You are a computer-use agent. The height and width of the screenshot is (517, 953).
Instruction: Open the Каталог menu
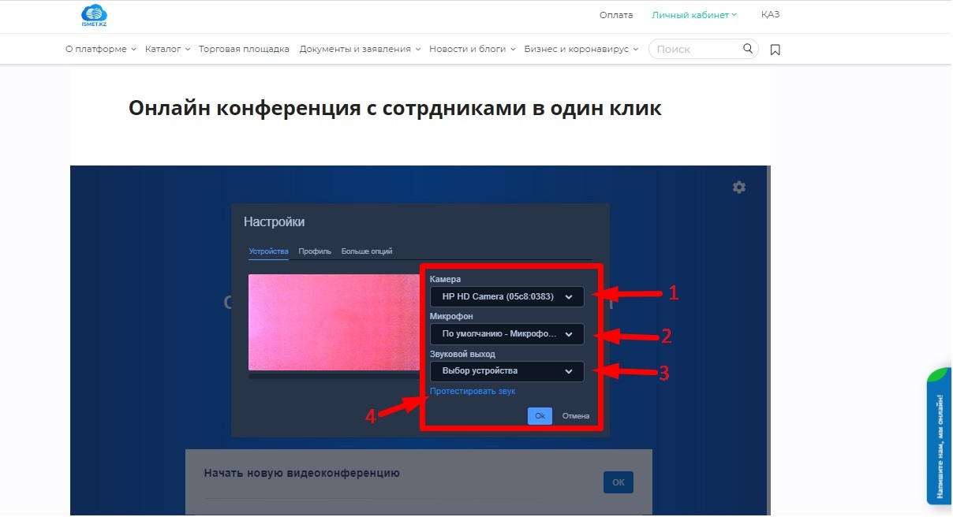click(x=167, y=49)
